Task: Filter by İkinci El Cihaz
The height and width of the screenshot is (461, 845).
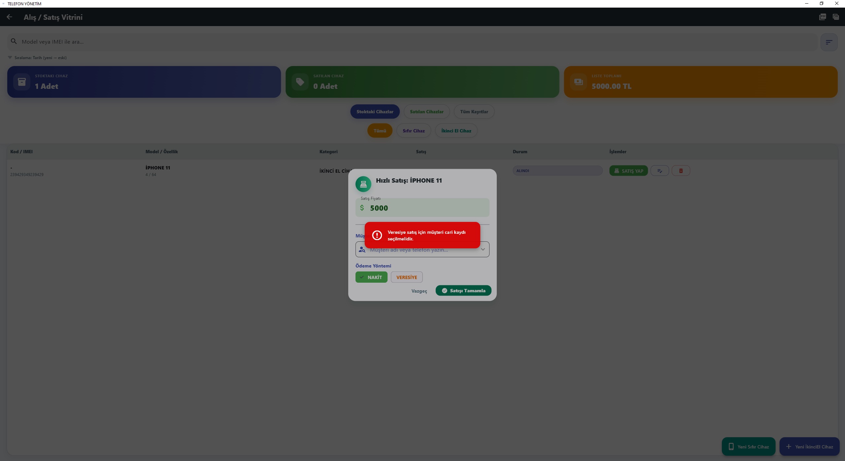Action: pos(456,131)
